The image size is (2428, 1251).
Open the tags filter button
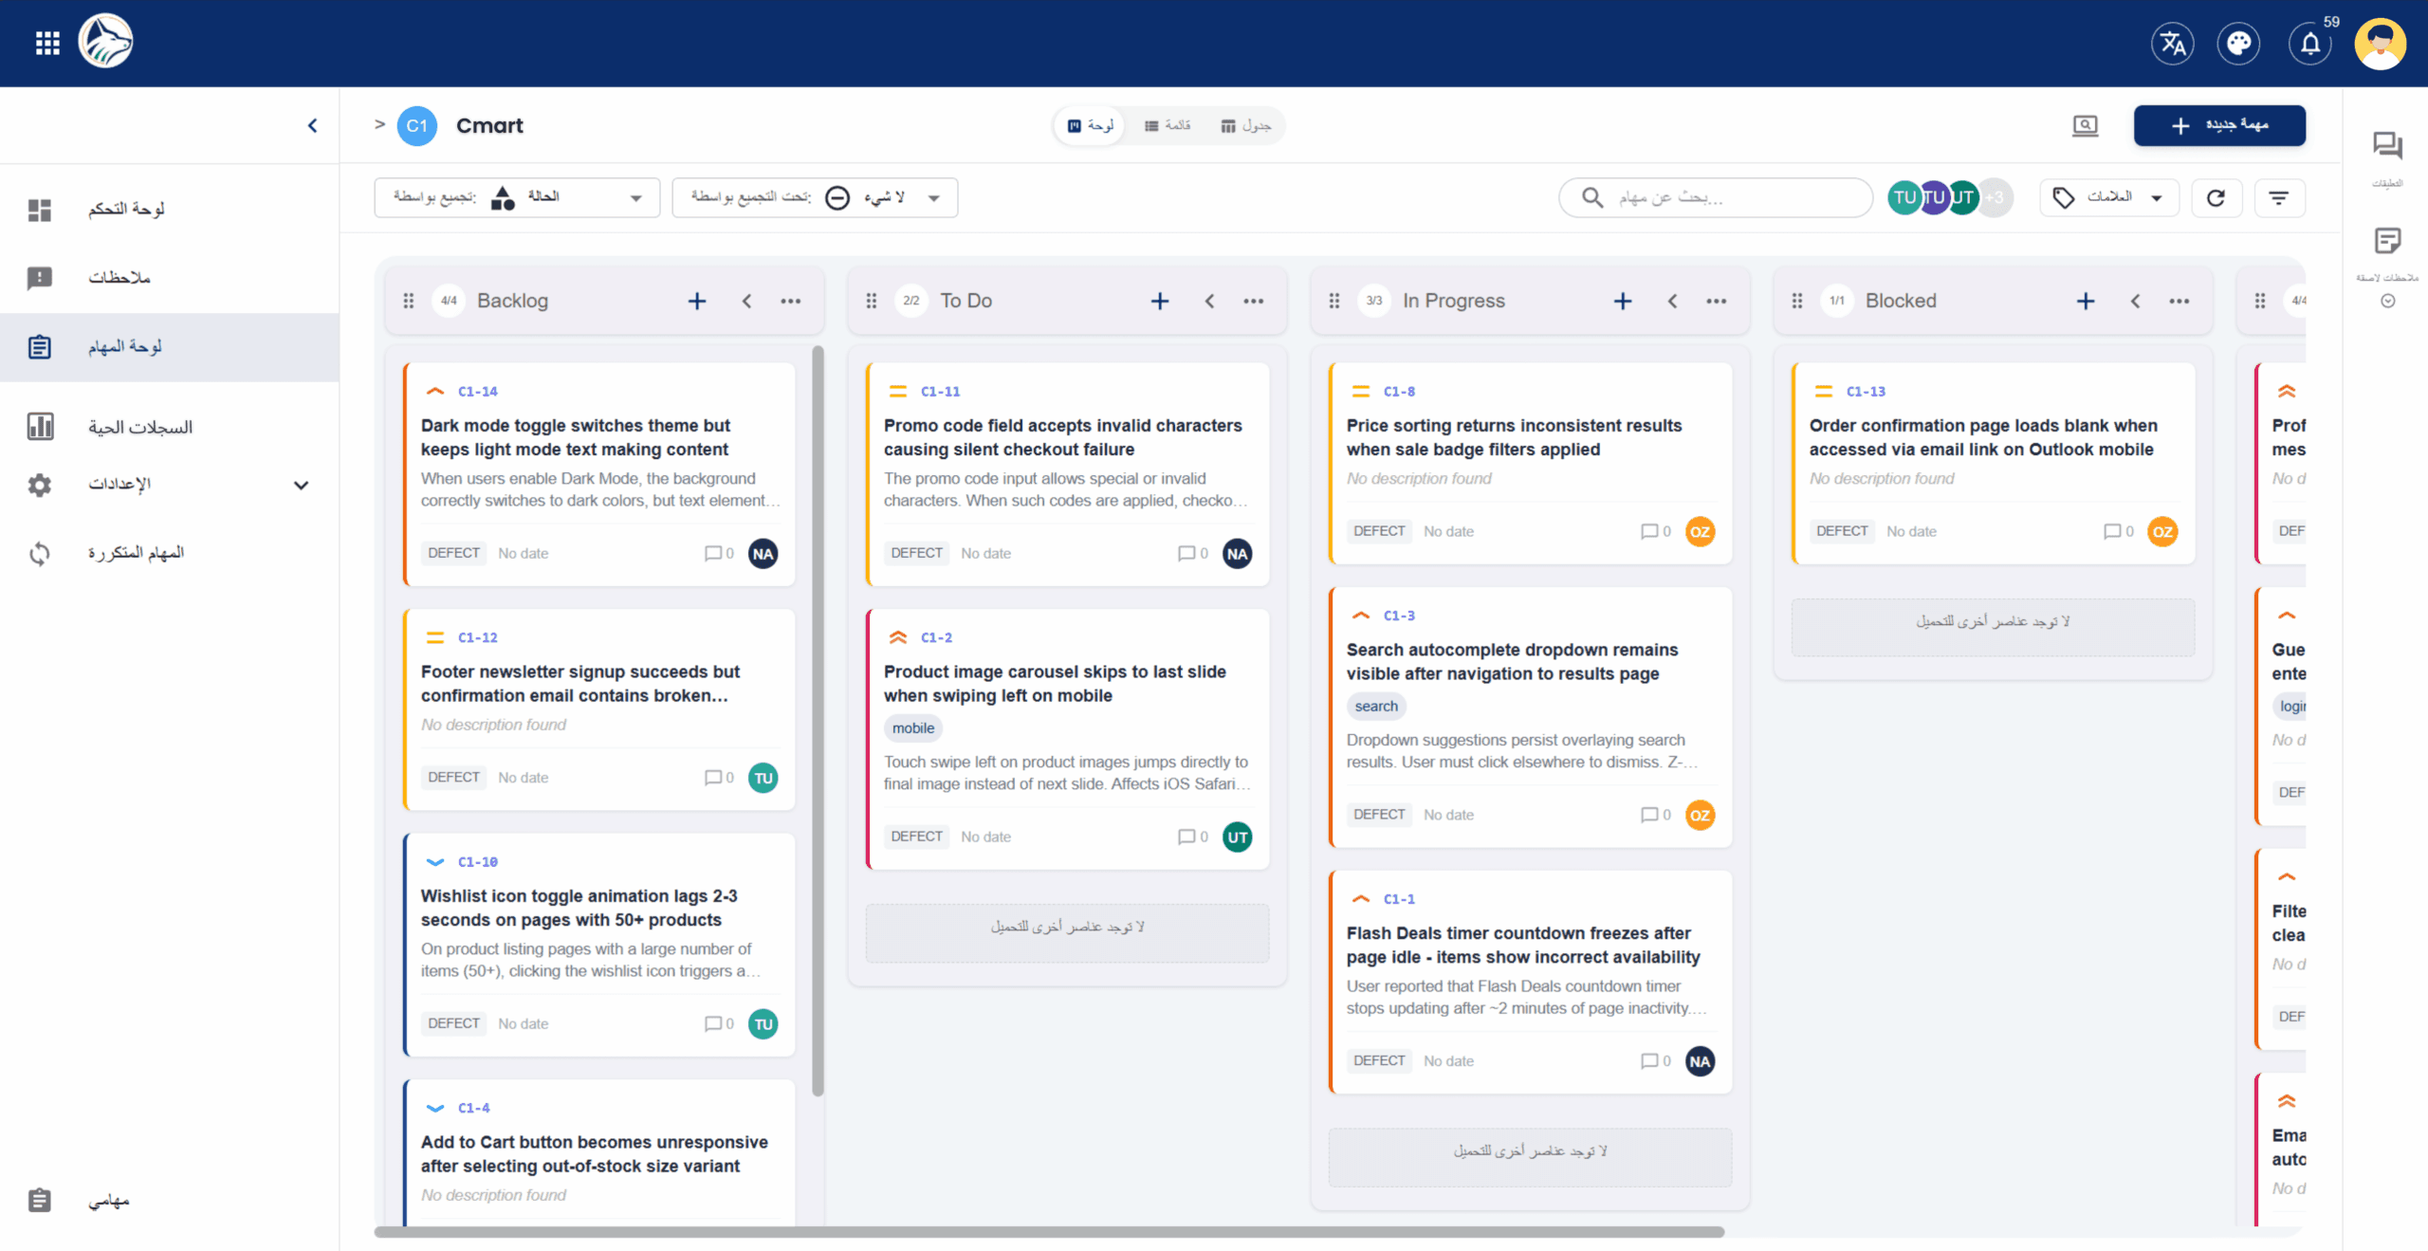point(2109,197)
